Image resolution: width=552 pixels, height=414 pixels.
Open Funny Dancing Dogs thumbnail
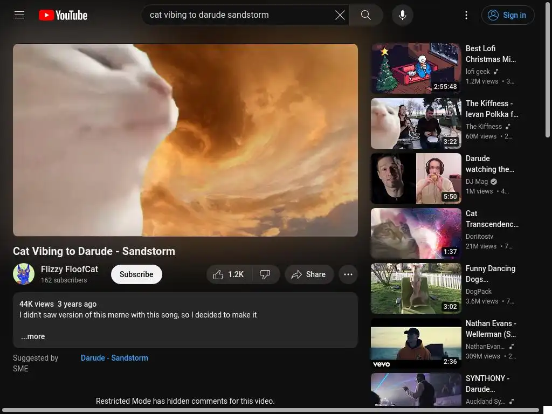click(416, 288)
